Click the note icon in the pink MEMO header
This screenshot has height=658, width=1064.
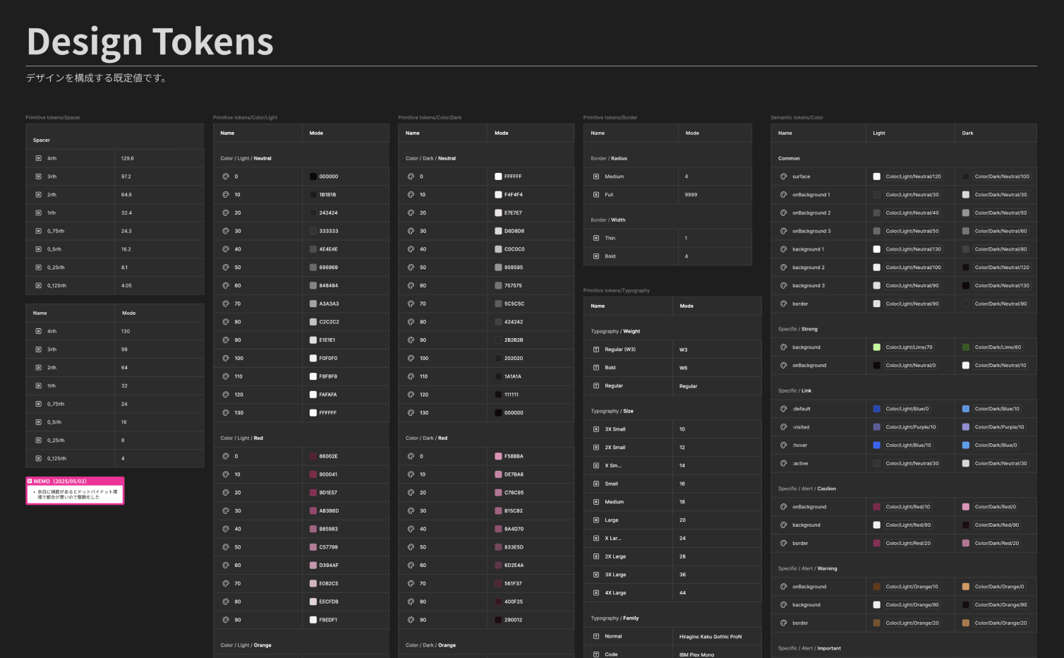pyautogui.click(x=30, y=481)
